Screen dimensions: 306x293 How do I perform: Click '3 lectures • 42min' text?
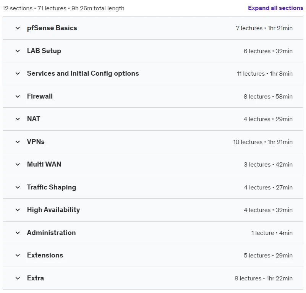268,165
